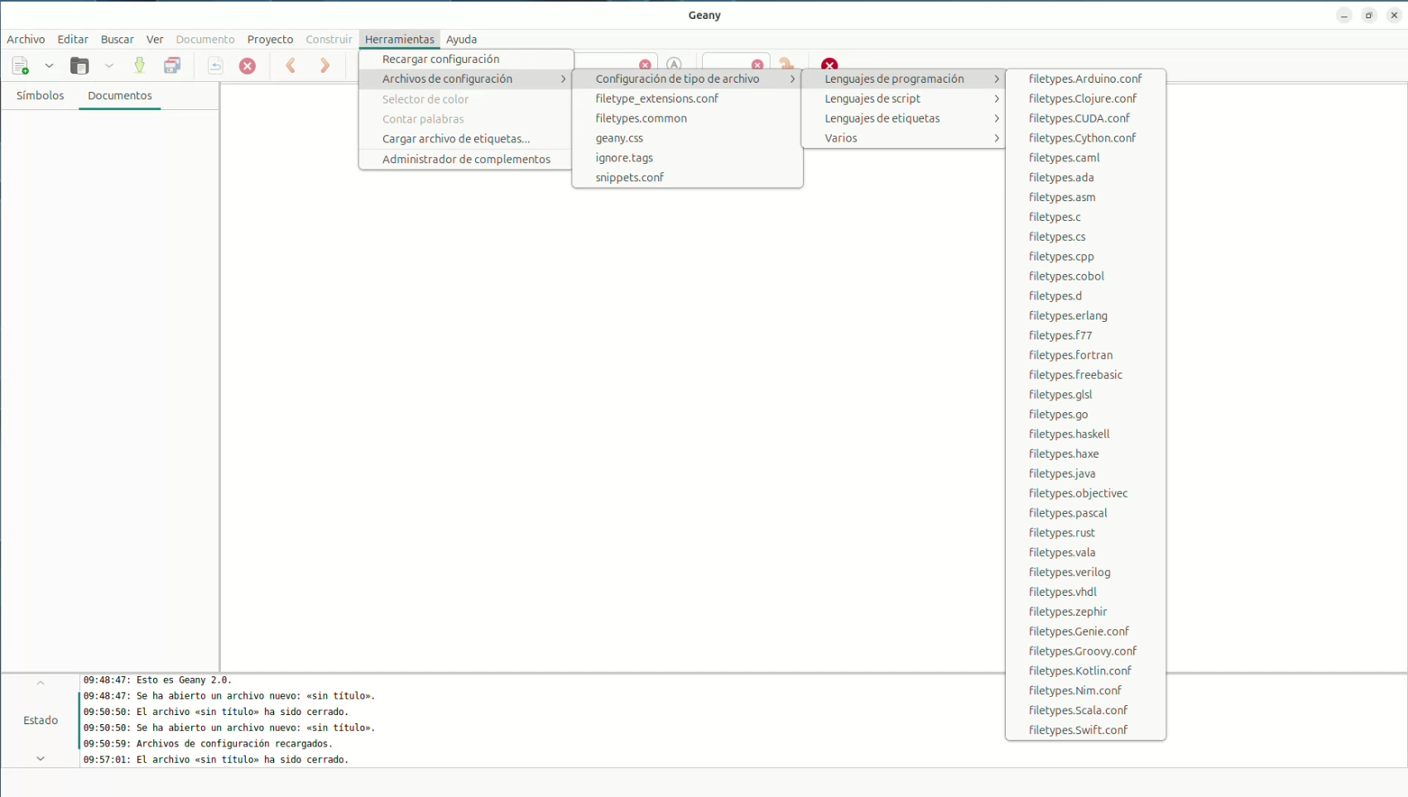This screenshot has width=1408, height=797.
Task: Open the Buscar menu
Action: pos(118,39)
